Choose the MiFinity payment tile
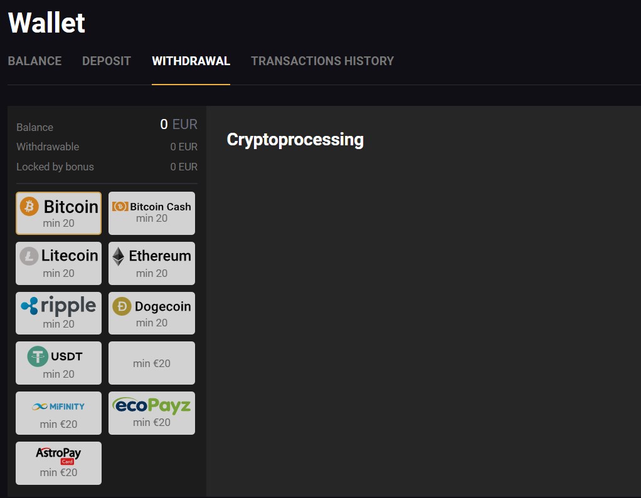 pos(58,413)
